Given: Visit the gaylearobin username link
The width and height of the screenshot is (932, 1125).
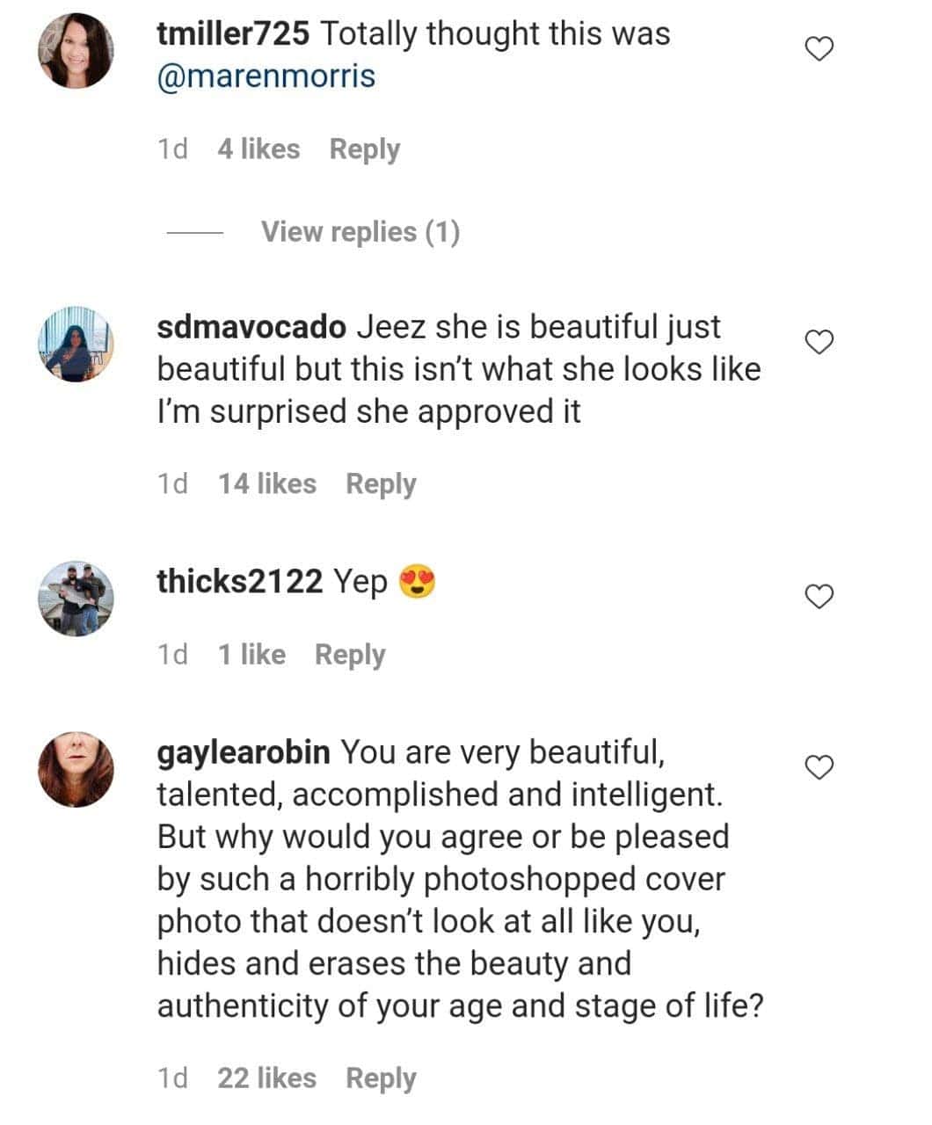Looking at the screenshot, I should (244, 752).
